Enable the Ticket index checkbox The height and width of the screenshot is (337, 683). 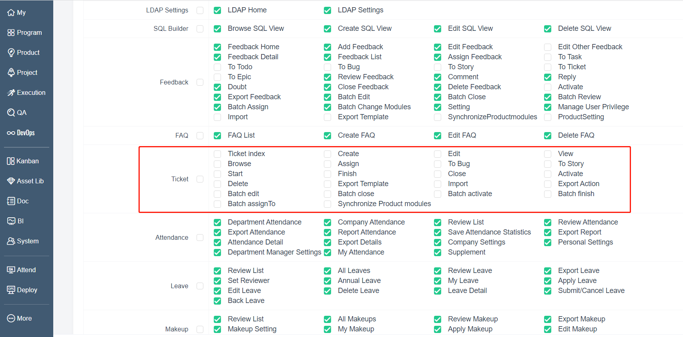(217, 154)
